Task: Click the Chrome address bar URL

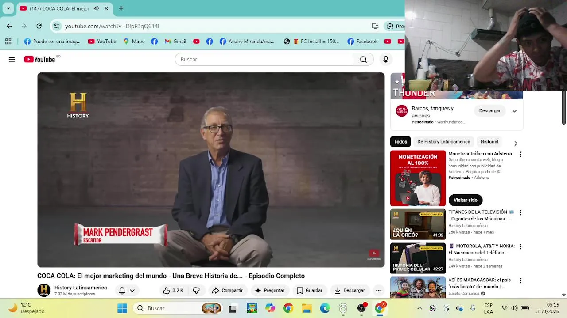Action: point(112,26)
